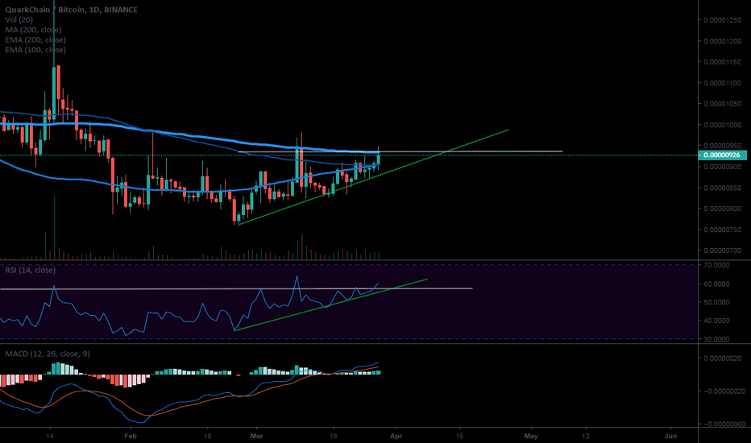The height and width of the screenshot is (443, 751).
Task: Click the MACD 0.00000020 scale label
Action: (x=722, y=358)
